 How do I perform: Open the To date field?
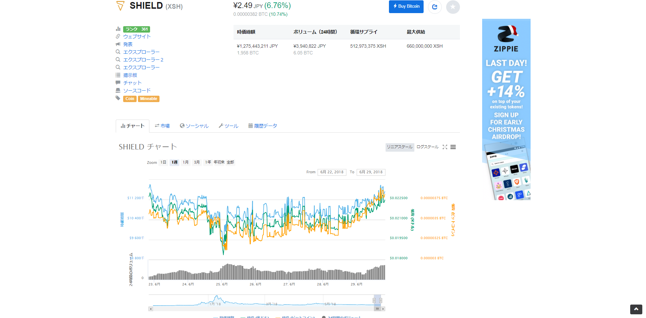(371, 172)
